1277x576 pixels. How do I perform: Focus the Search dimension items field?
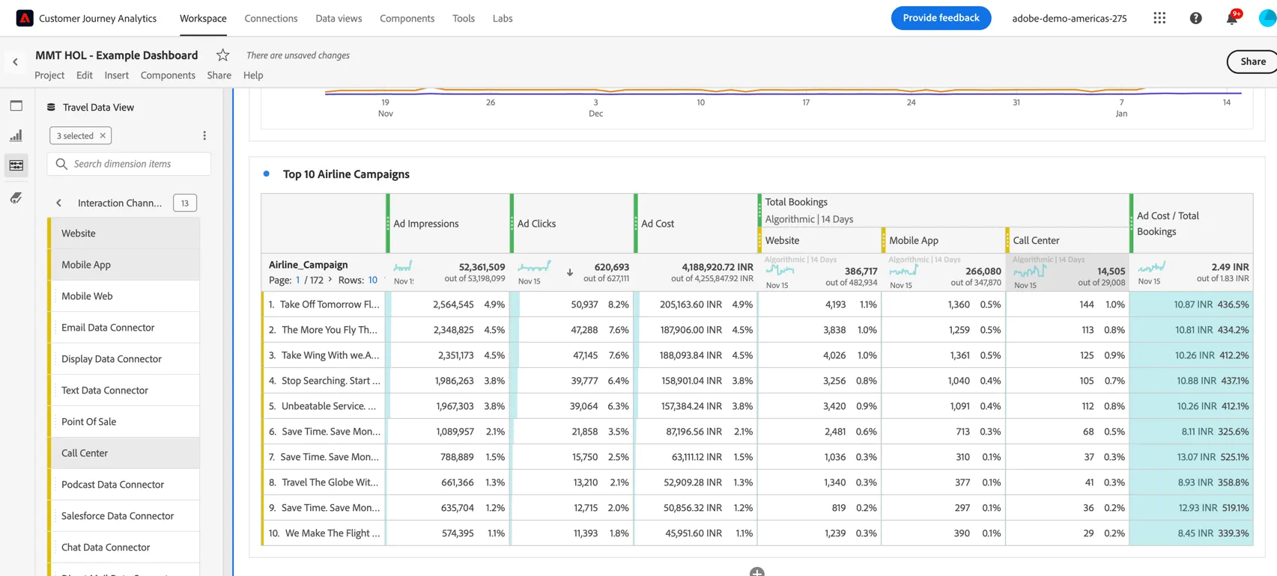pos(129,164)
